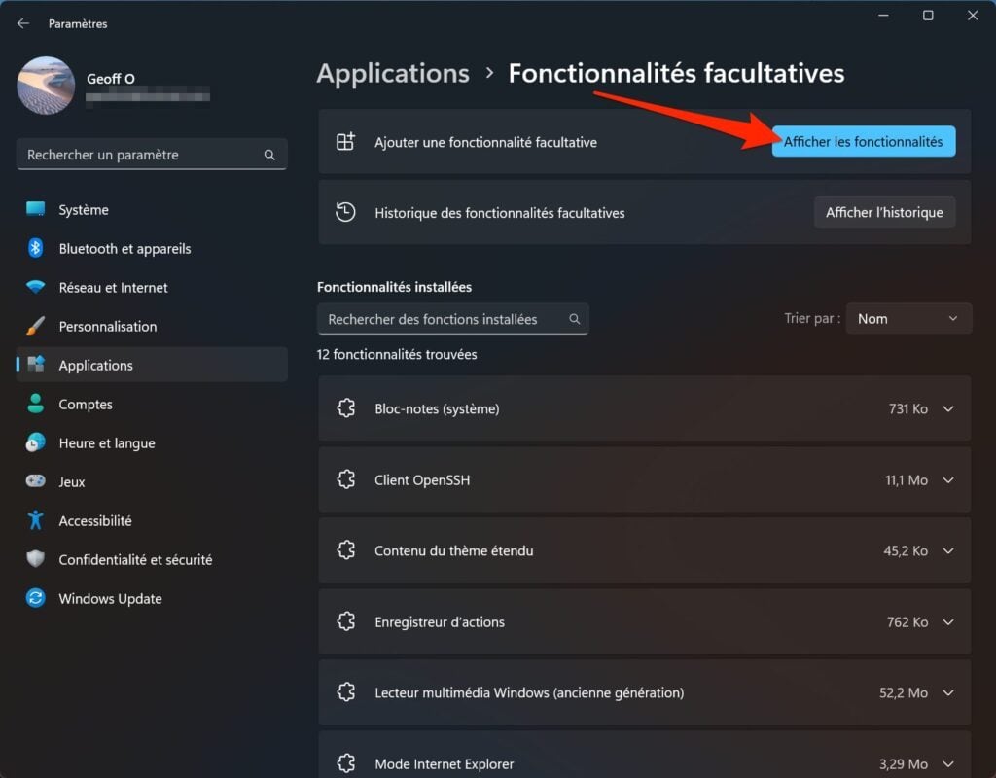The image size is (996, 778).
Task: Maximize the Paramètres window
Action: click(928, 16)
